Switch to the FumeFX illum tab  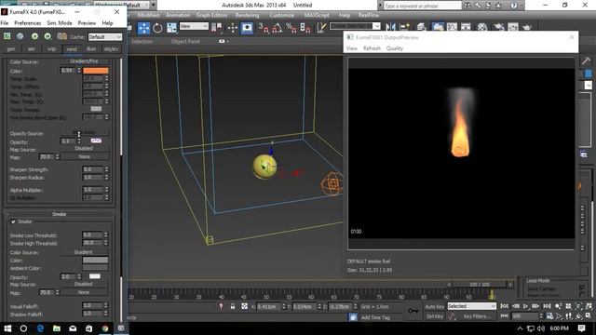pyautogui.click(x=91, y=49)
